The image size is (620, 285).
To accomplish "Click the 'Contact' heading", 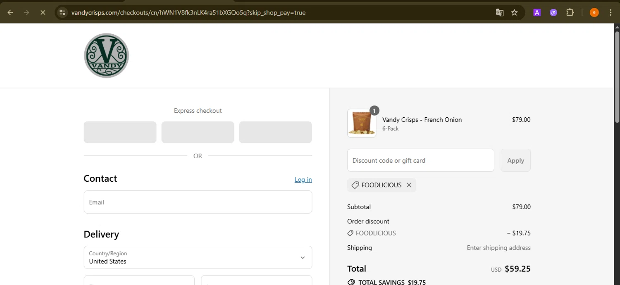I will coord(100,178).
